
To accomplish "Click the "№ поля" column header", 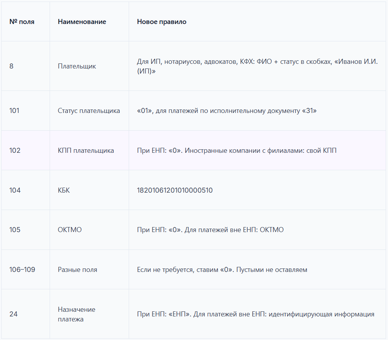I will 22,22.
